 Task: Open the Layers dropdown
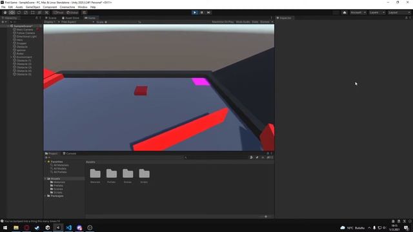(x=377, y=12)
